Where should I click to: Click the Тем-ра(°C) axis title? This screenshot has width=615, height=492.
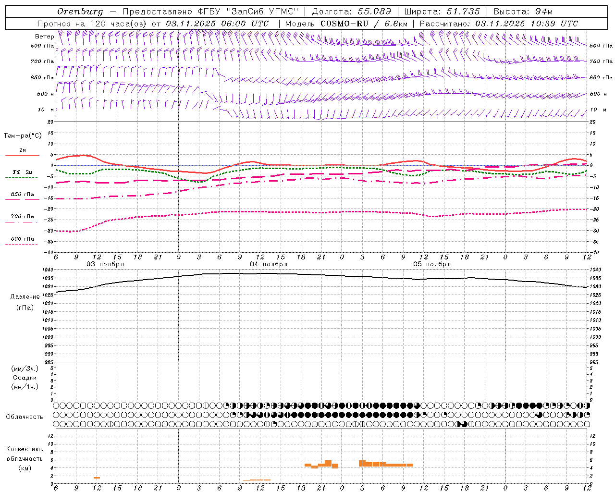point(23,136)
